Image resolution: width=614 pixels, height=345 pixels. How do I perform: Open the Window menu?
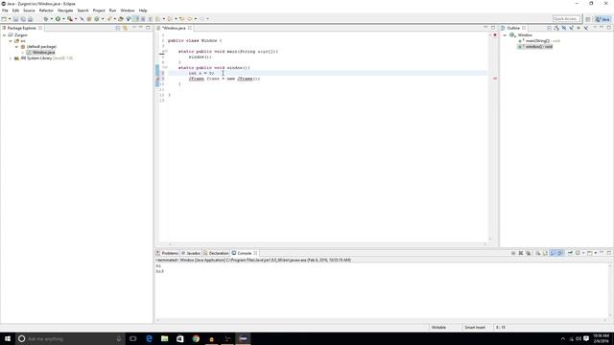tap(128, 11)
